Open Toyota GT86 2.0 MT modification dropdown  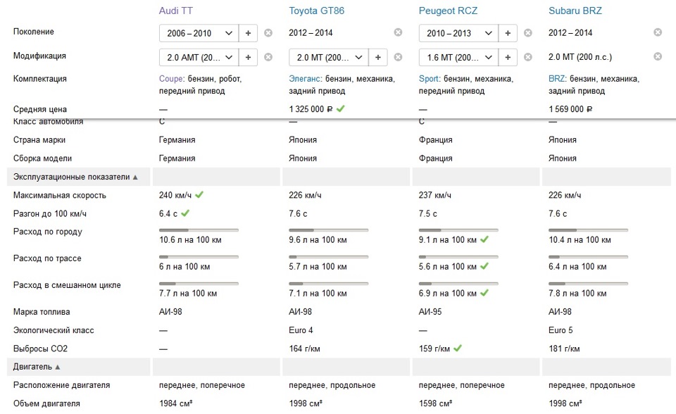[x=328, y=57]
